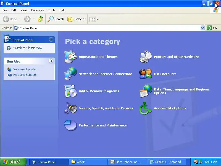Click the Windows Update icon in See Also
The height and width of the screenshot is (166, 221).
[9, 69]
